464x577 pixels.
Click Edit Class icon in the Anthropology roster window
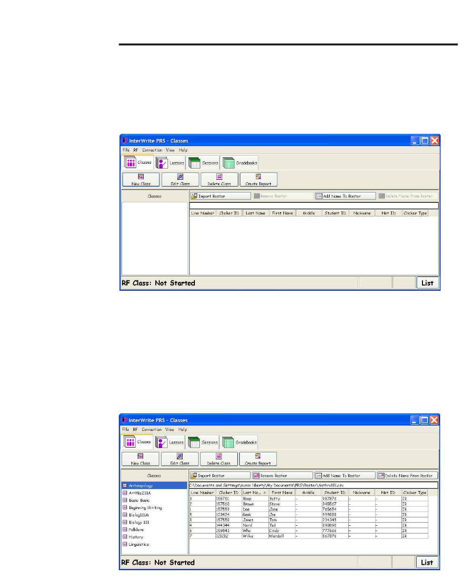coord(180,456)
